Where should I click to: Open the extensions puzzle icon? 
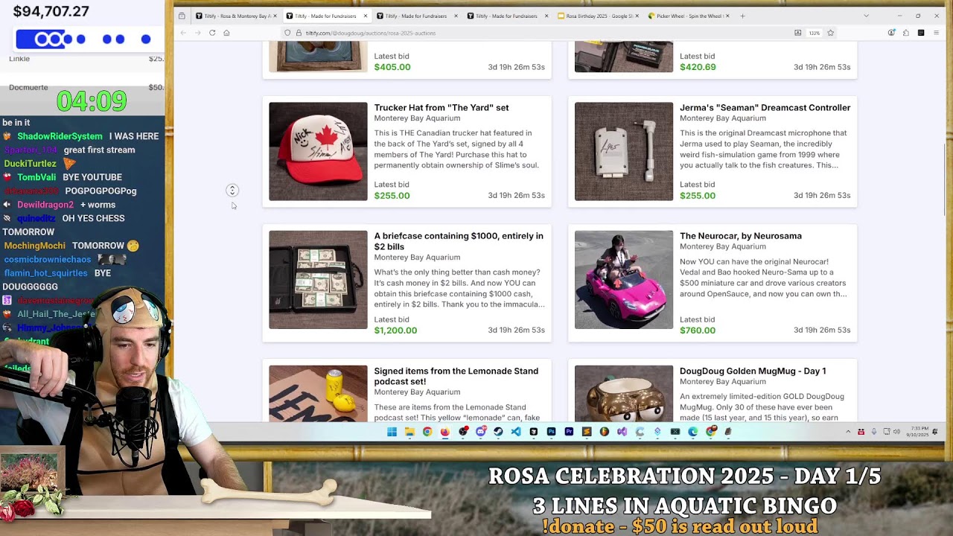[905, 33]
